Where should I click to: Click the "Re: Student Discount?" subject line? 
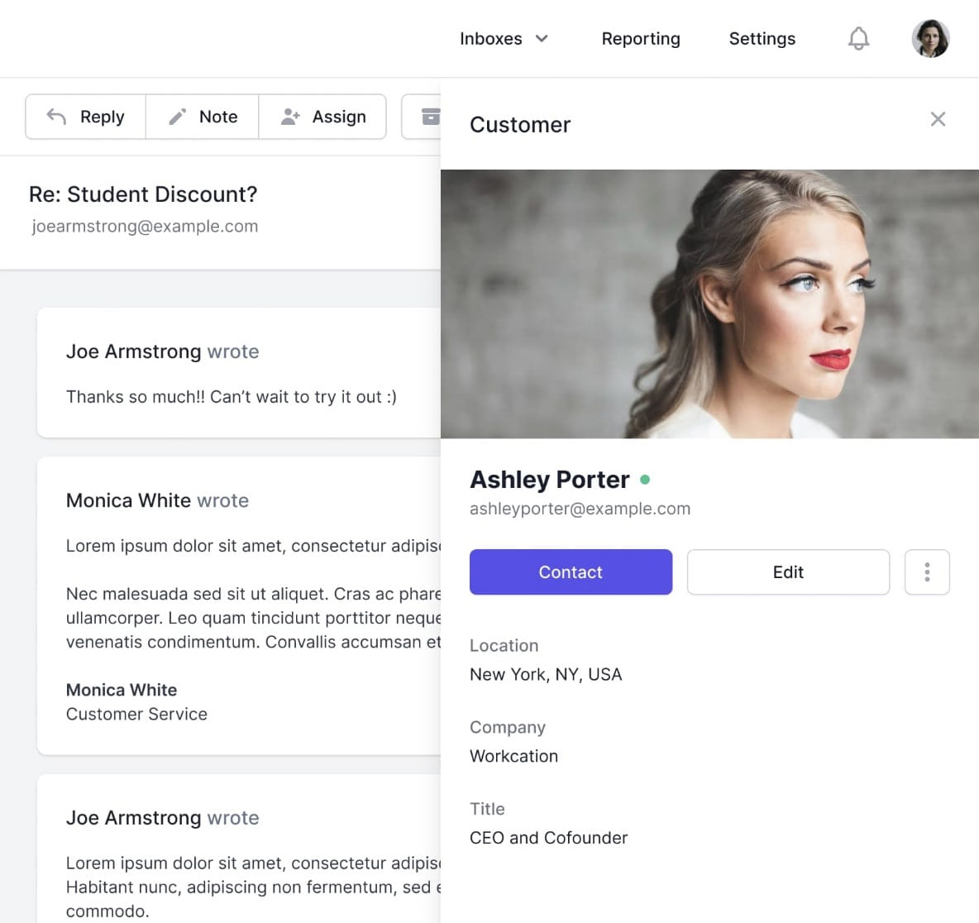[143, 194]
